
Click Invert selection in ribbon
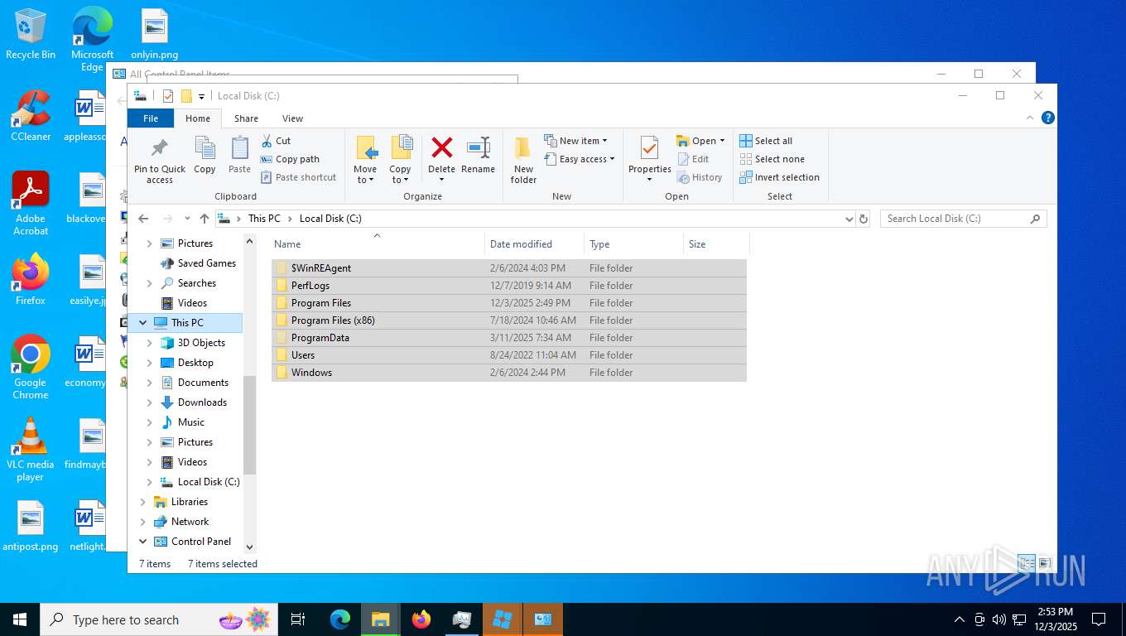click(779, 177)
